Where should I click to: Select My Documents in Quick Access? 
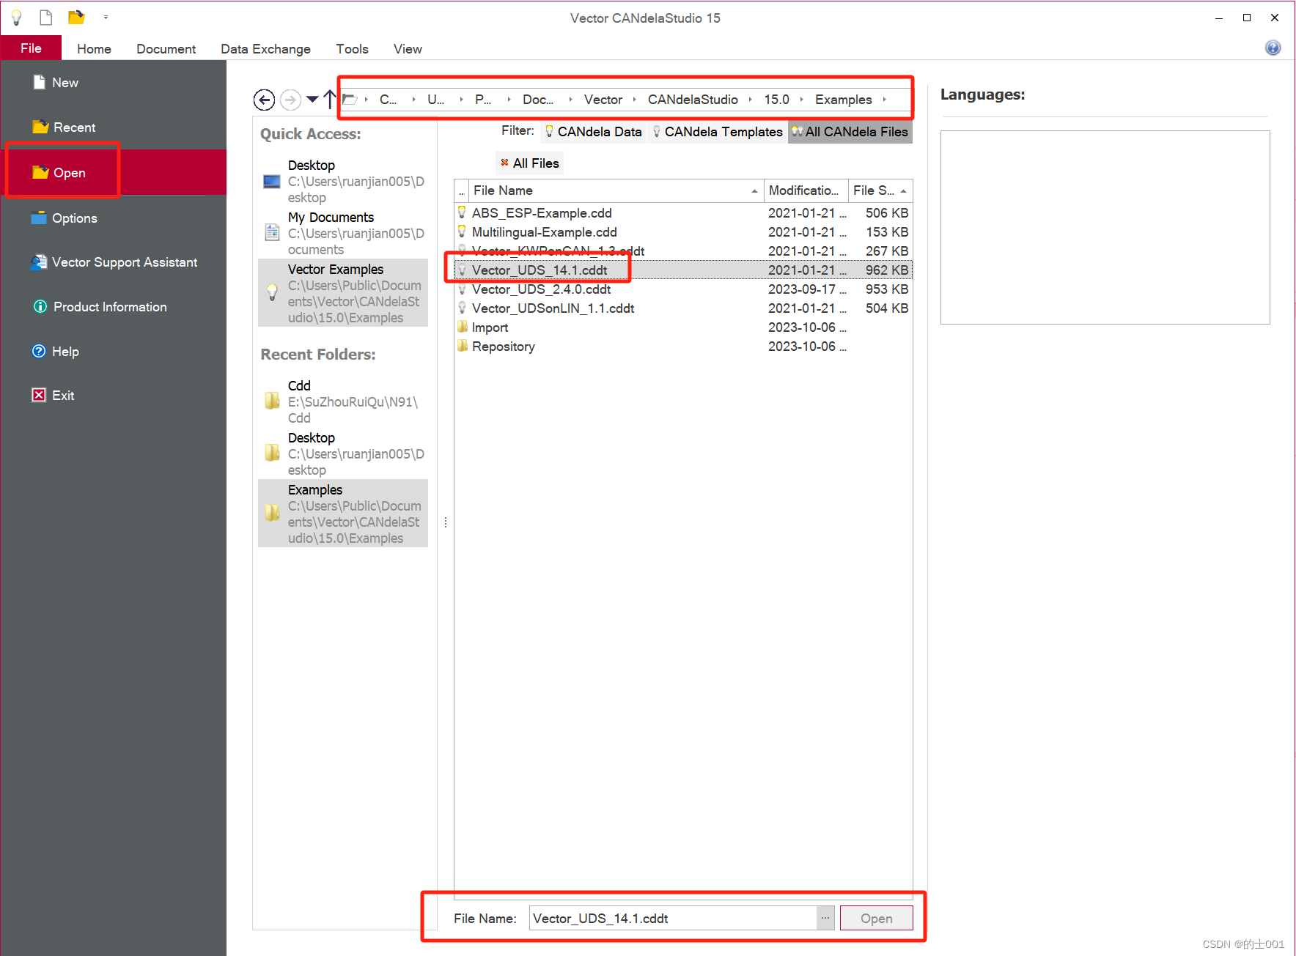coord(343,233)
